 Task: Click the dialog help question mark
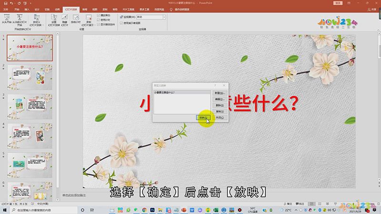tap(215, 86)
